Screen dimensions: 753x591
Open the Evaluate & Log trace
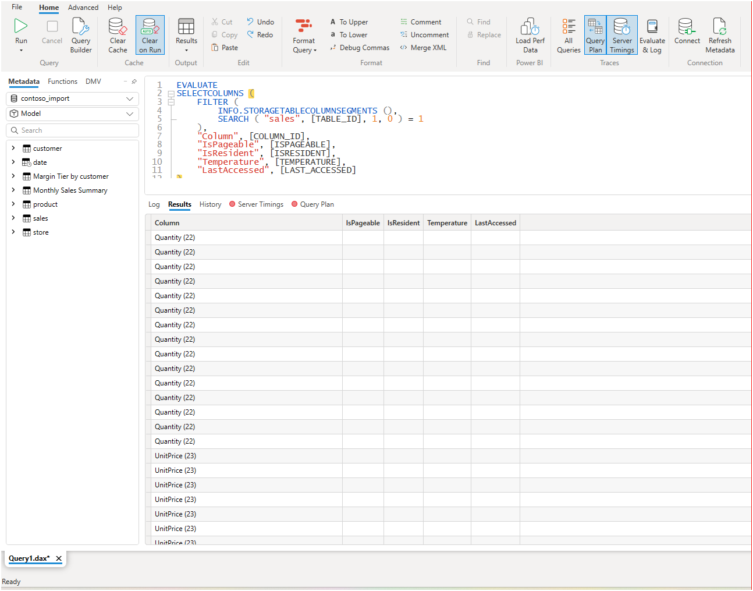point(652,35)
